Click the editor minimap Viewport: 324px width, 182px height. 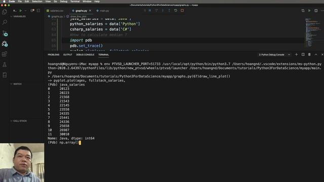pyautogui.click(x=313, y=32)
